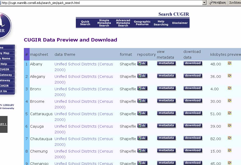Screen dimensions: 241x165
Task: Select the 'Chautauqua' mapsheet cell
Action: coord(41,139)
